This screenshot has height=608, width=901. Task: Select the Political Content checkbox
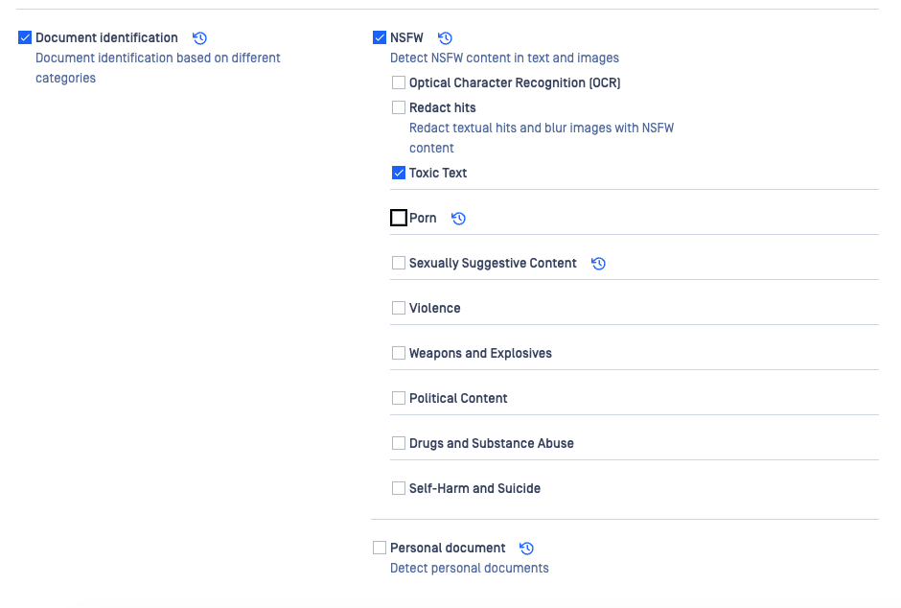coord(399,399)
